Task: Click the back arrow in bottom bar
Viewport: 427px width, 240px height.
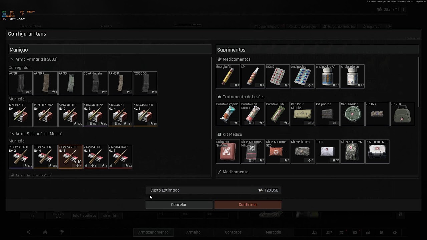Action: [x=28, y=232]
